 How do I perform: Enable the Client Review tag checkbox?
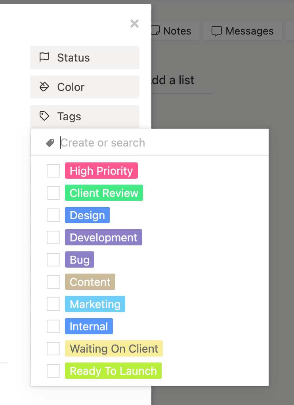click(53, 193)
